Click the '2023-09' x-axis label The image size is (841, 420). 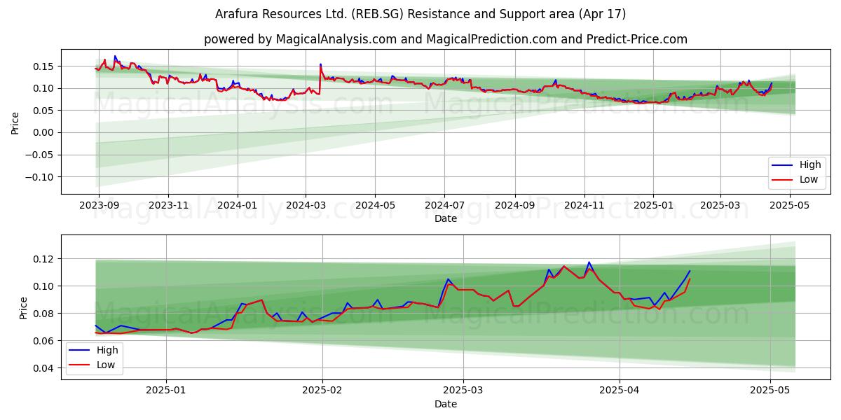pyautogui.click(x=99, y=206)
